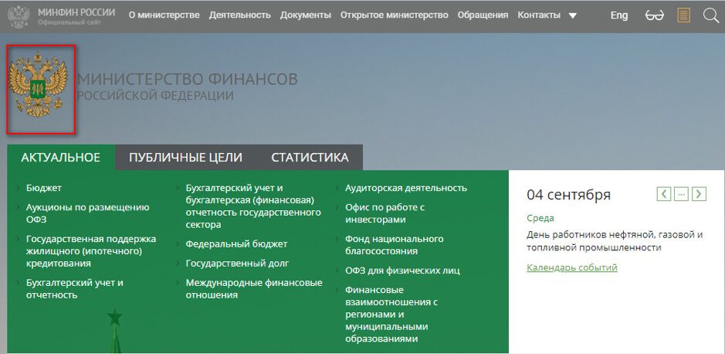Expand the dropdown arrow after Контакты

tap(572, 15)
